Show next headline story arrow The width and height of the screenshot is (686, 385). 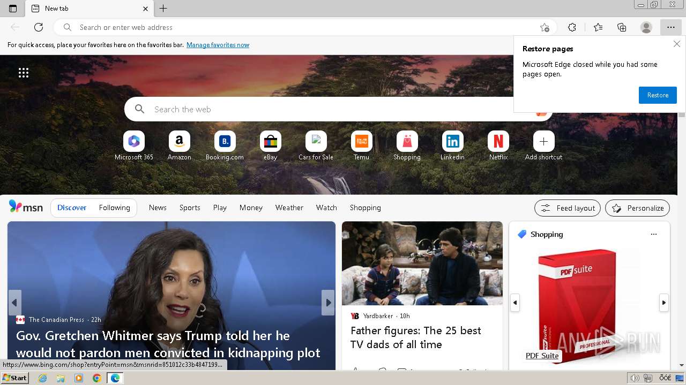[328, 303]
